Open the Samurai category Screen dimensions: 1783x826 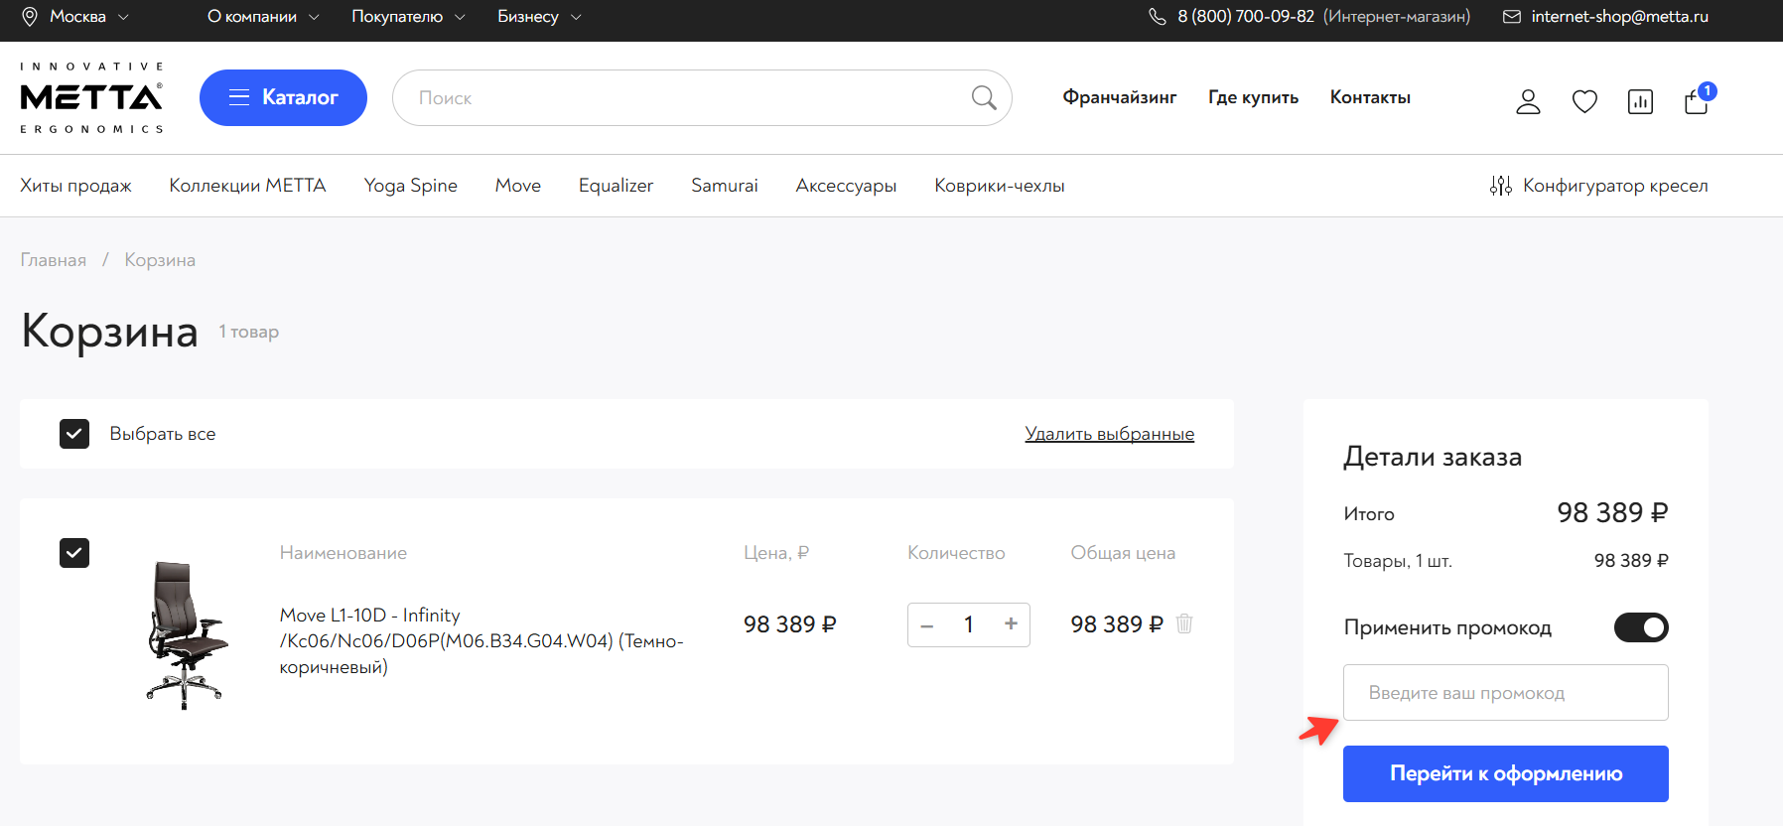725,186
